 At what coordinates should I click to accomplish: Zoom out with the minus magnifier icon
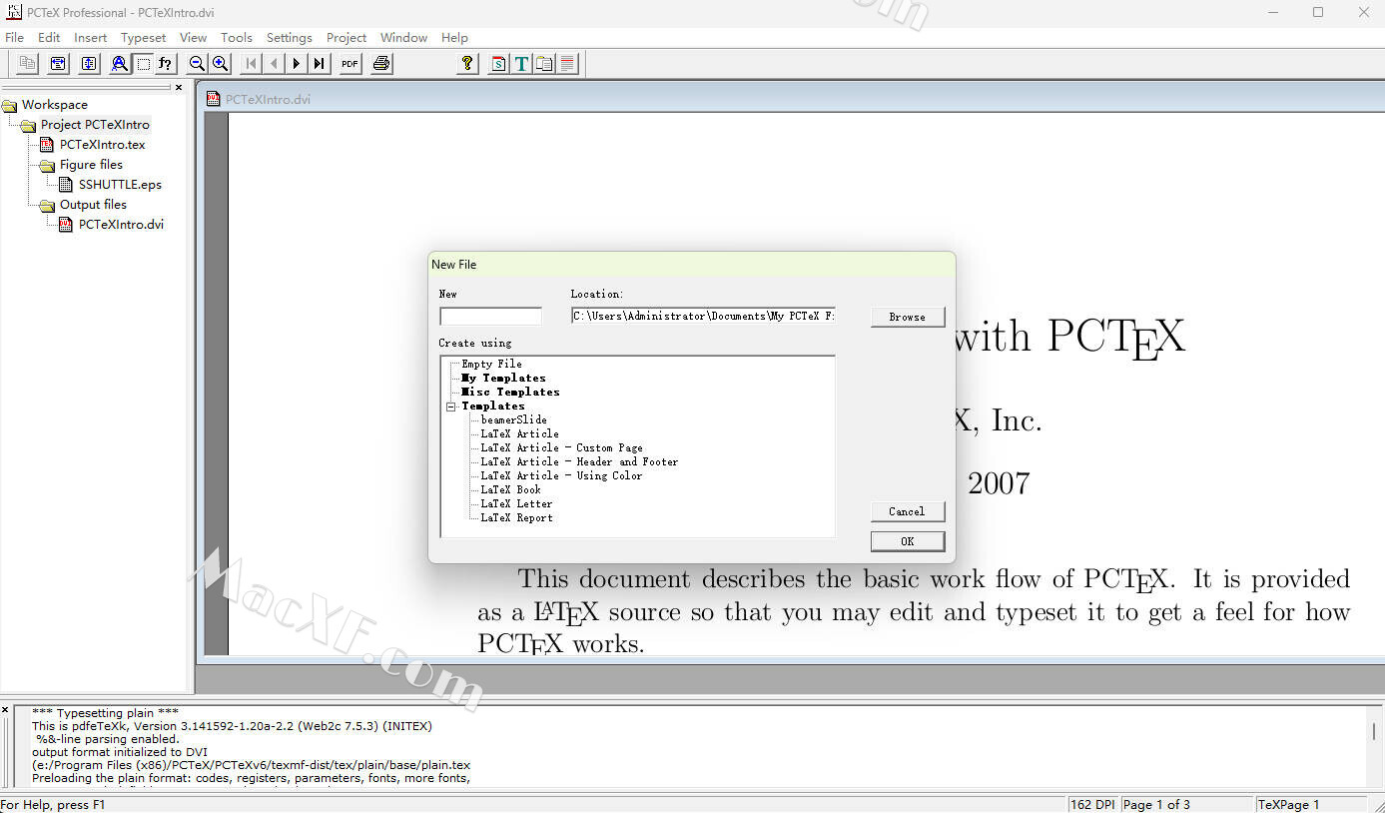pos(198,64)
